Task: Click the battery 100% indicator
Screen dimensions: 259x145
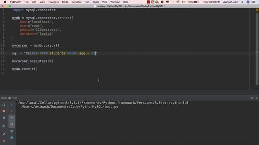Action: 193,2
